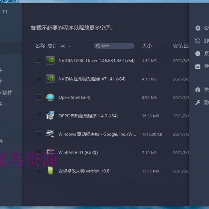Click the 8.95 MB size value
The image size is (209, 209).
[x=149, y=98]
